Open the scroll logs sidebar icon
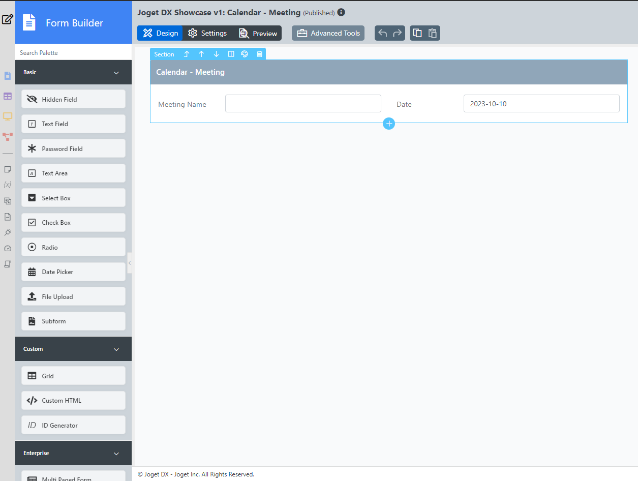The height and width of the screenshot is (481, 638). coord(8,264)
